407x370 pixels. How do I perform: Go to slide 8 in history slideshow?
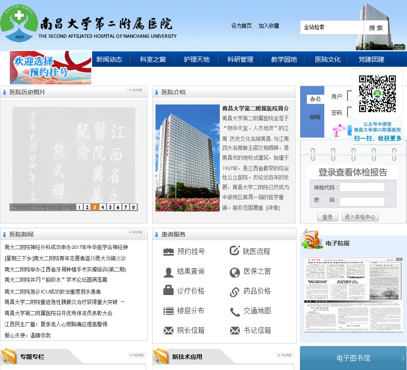click(133, 207)
